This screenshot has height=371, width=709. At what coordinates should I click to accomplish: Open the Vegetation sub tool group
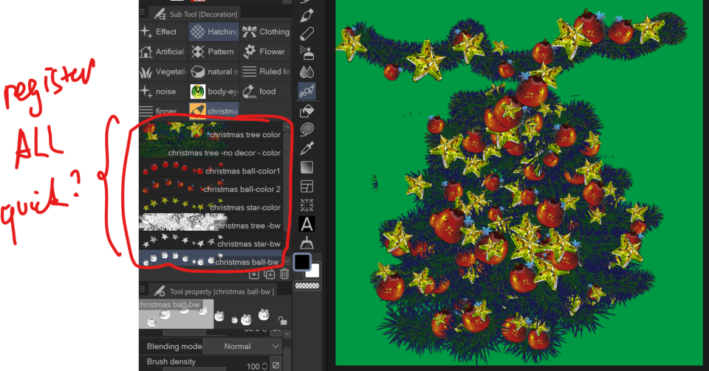162,72
